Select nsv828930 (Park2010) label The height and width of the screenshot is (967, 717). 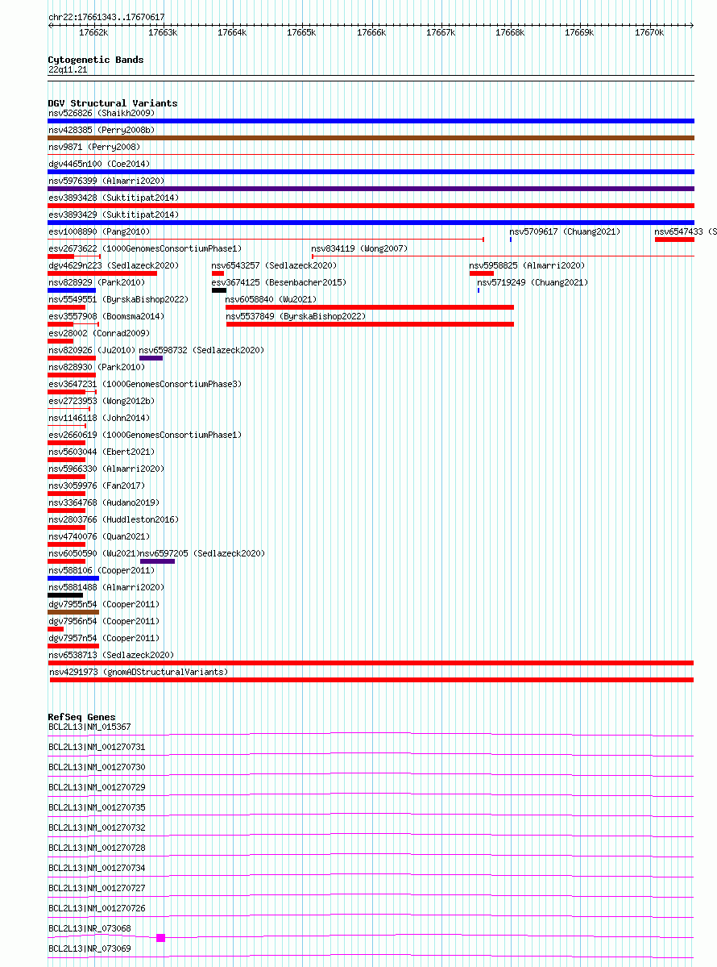(x=97, y=368)
